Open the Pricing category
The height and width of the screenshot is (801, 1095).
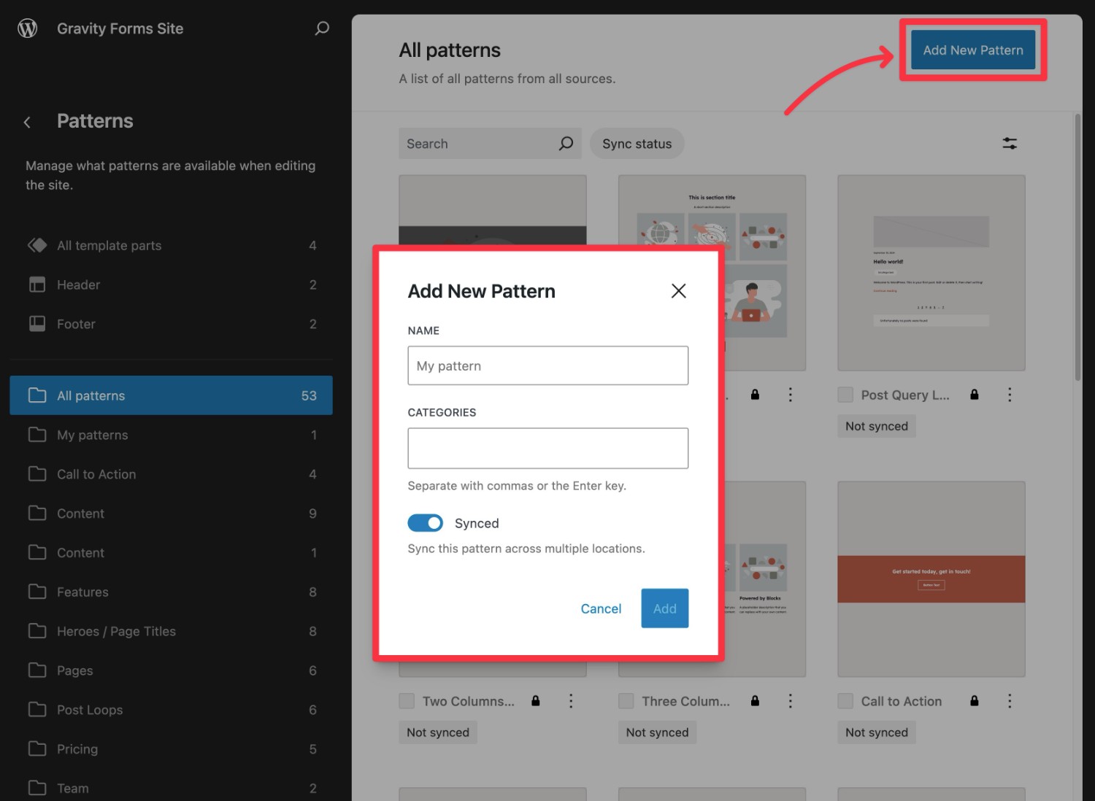[172, 749]
